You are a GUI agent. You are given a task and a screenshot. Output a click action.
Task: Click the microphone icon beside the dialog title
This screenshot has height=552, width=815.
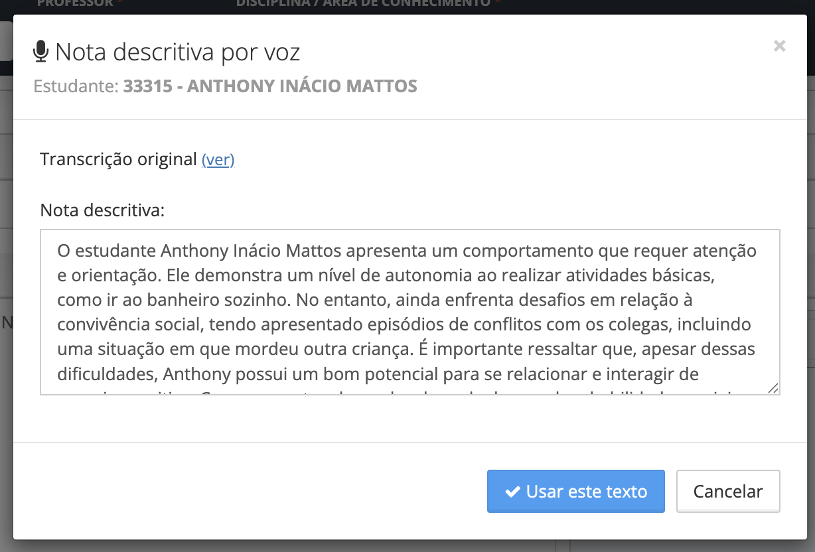pos(42,50)
